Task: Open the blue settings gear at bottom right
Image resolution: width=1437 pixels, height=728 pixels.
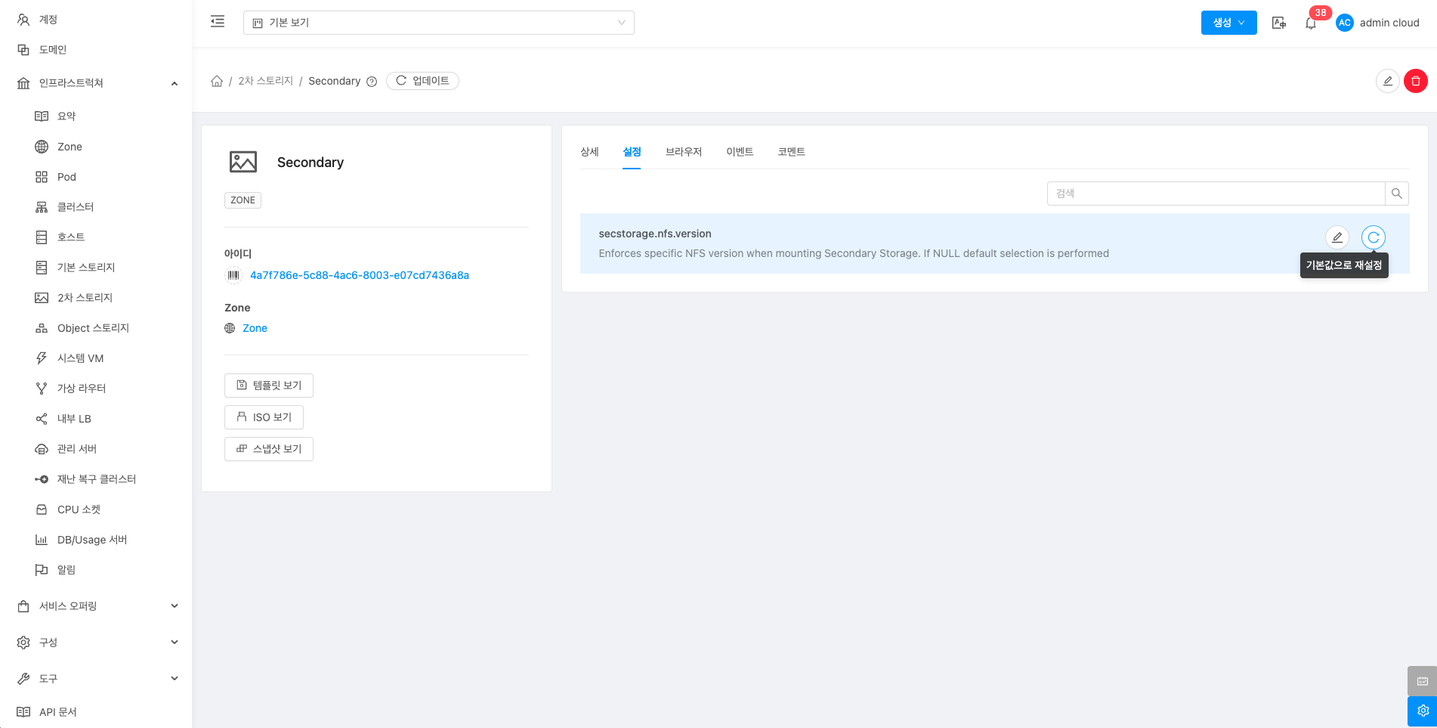Action: point(1422,711)
